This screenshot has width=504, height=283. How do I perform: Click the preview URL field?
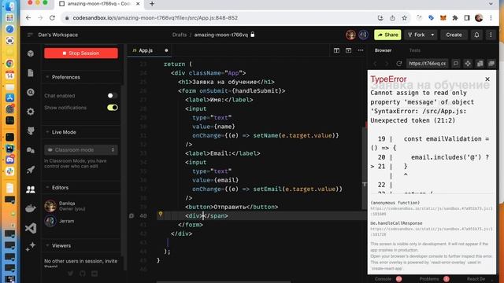click(x=427, y=64)
